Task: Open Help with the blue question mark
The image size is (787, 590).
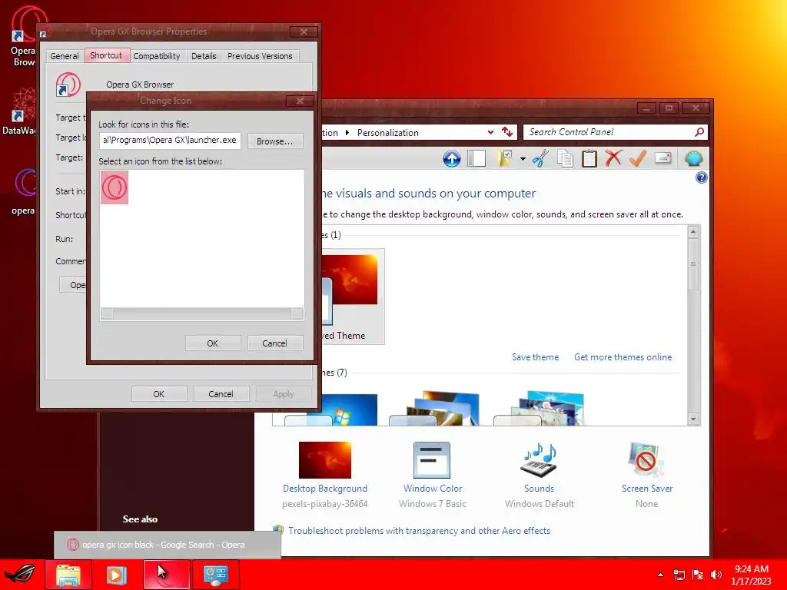Action: point(701,177)
